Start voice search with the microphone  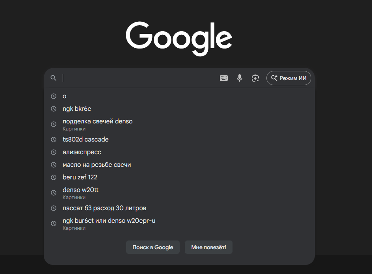tap(240, 78)
